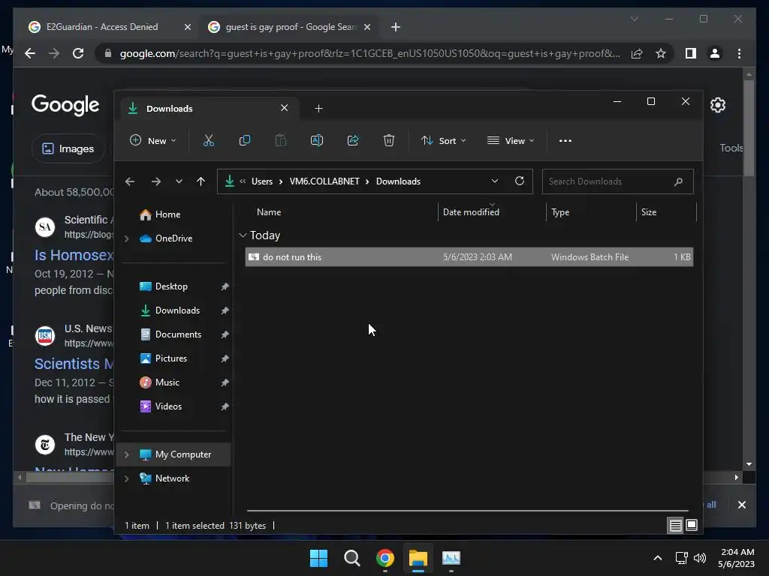Open Windows Start menu
769x576 pixels.
(318, 558)
